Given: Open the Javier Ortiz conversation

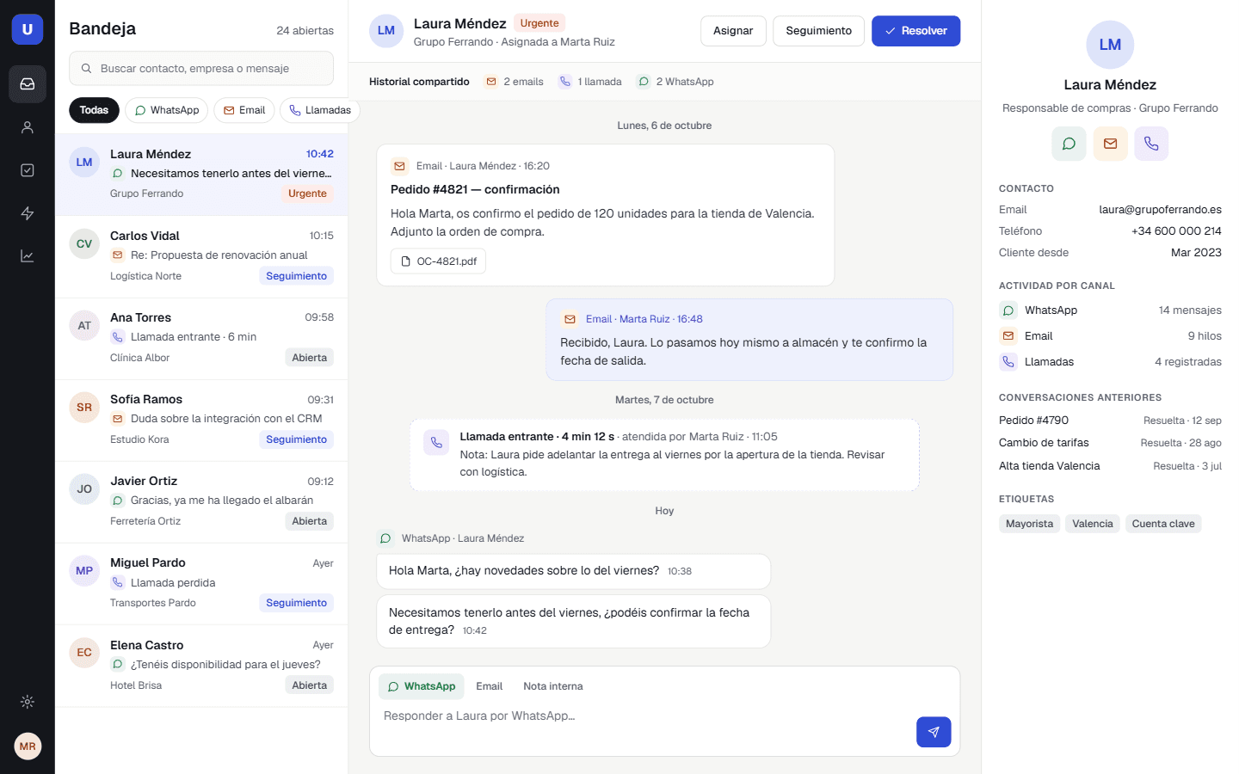Looking at the screenshot, I should tap(201, 501).
